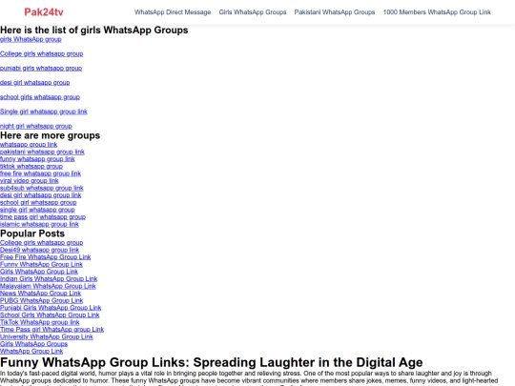The width and height of the screenshot is (515, 386).
Task: Open 'Desi49 whatsapp group link'
Action: coord(39,250)
